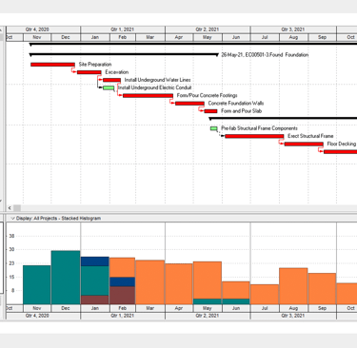
Task: Click the orange August histogram bar
Action: click(x=293, y=286)
